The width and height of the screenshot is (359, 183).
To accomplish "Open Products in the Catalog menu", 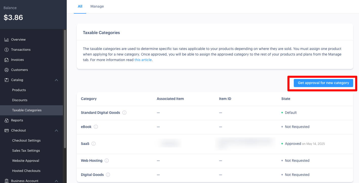I will point(19,90).
